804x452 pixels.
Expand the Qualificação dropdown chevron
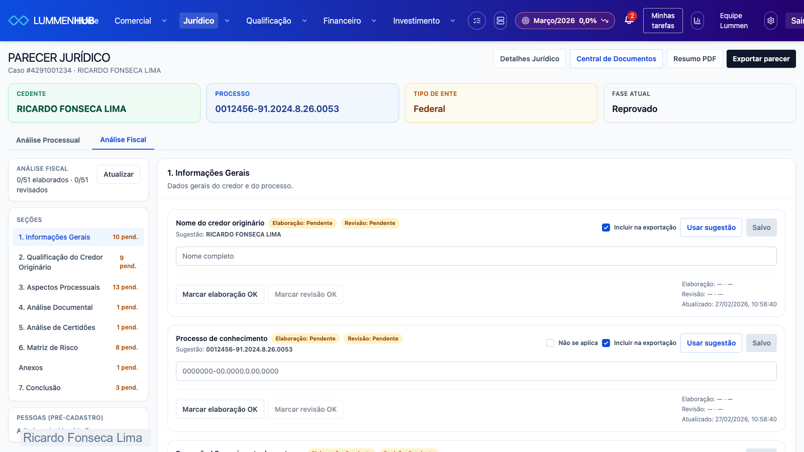tap(304, 21)
